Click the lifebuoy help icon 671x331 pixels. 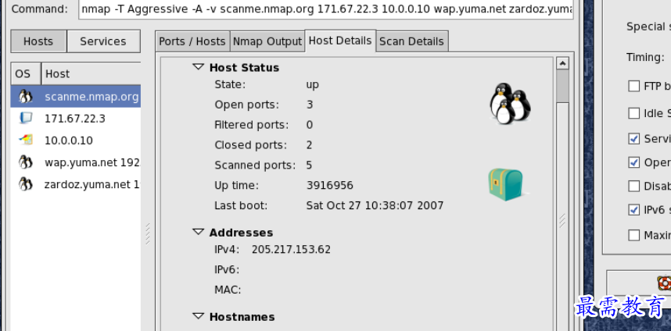[x=664, y=283]
